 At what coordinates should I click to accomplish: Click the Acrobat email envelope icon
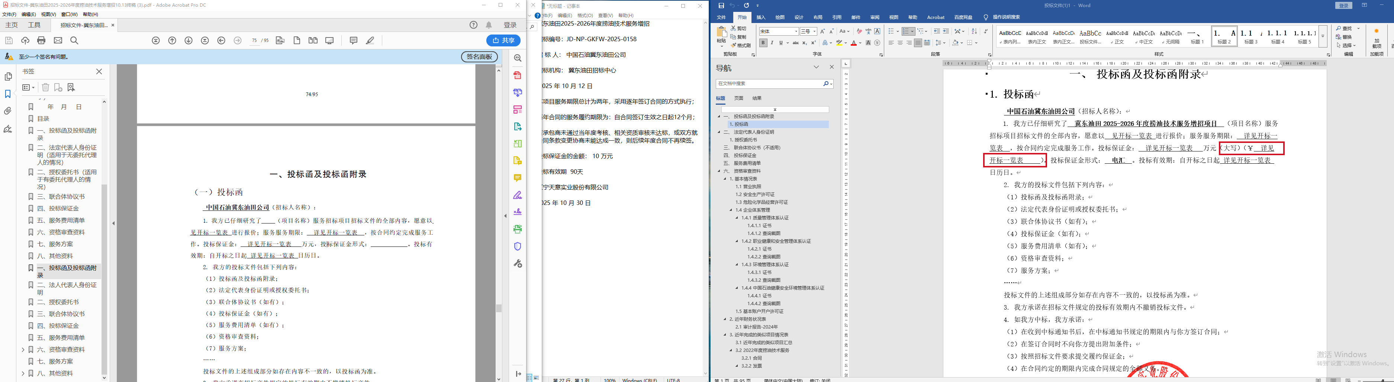(x=58, y=40)
